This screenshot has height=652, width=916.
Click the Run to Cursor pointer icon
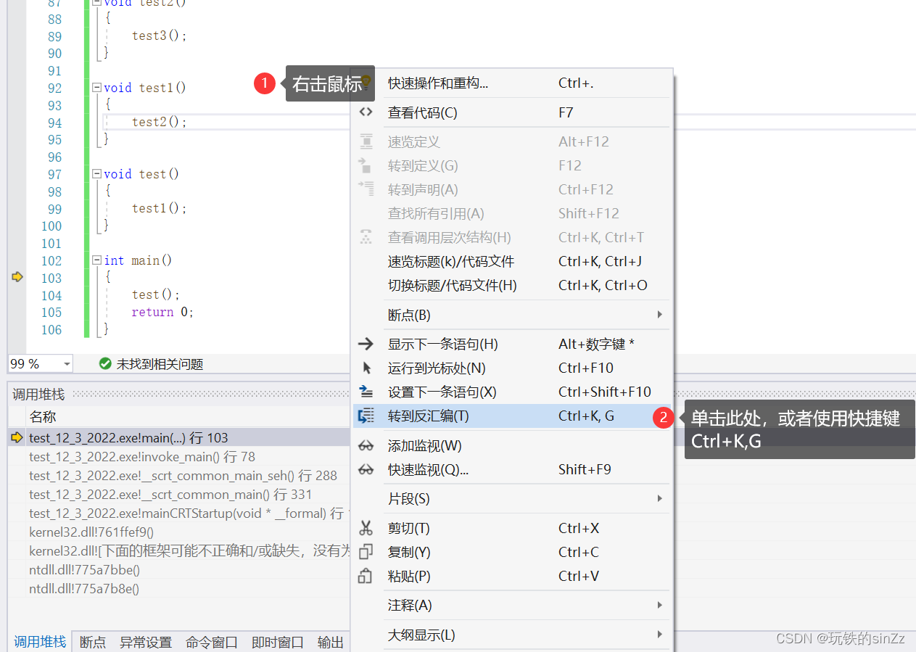(366, 368)
